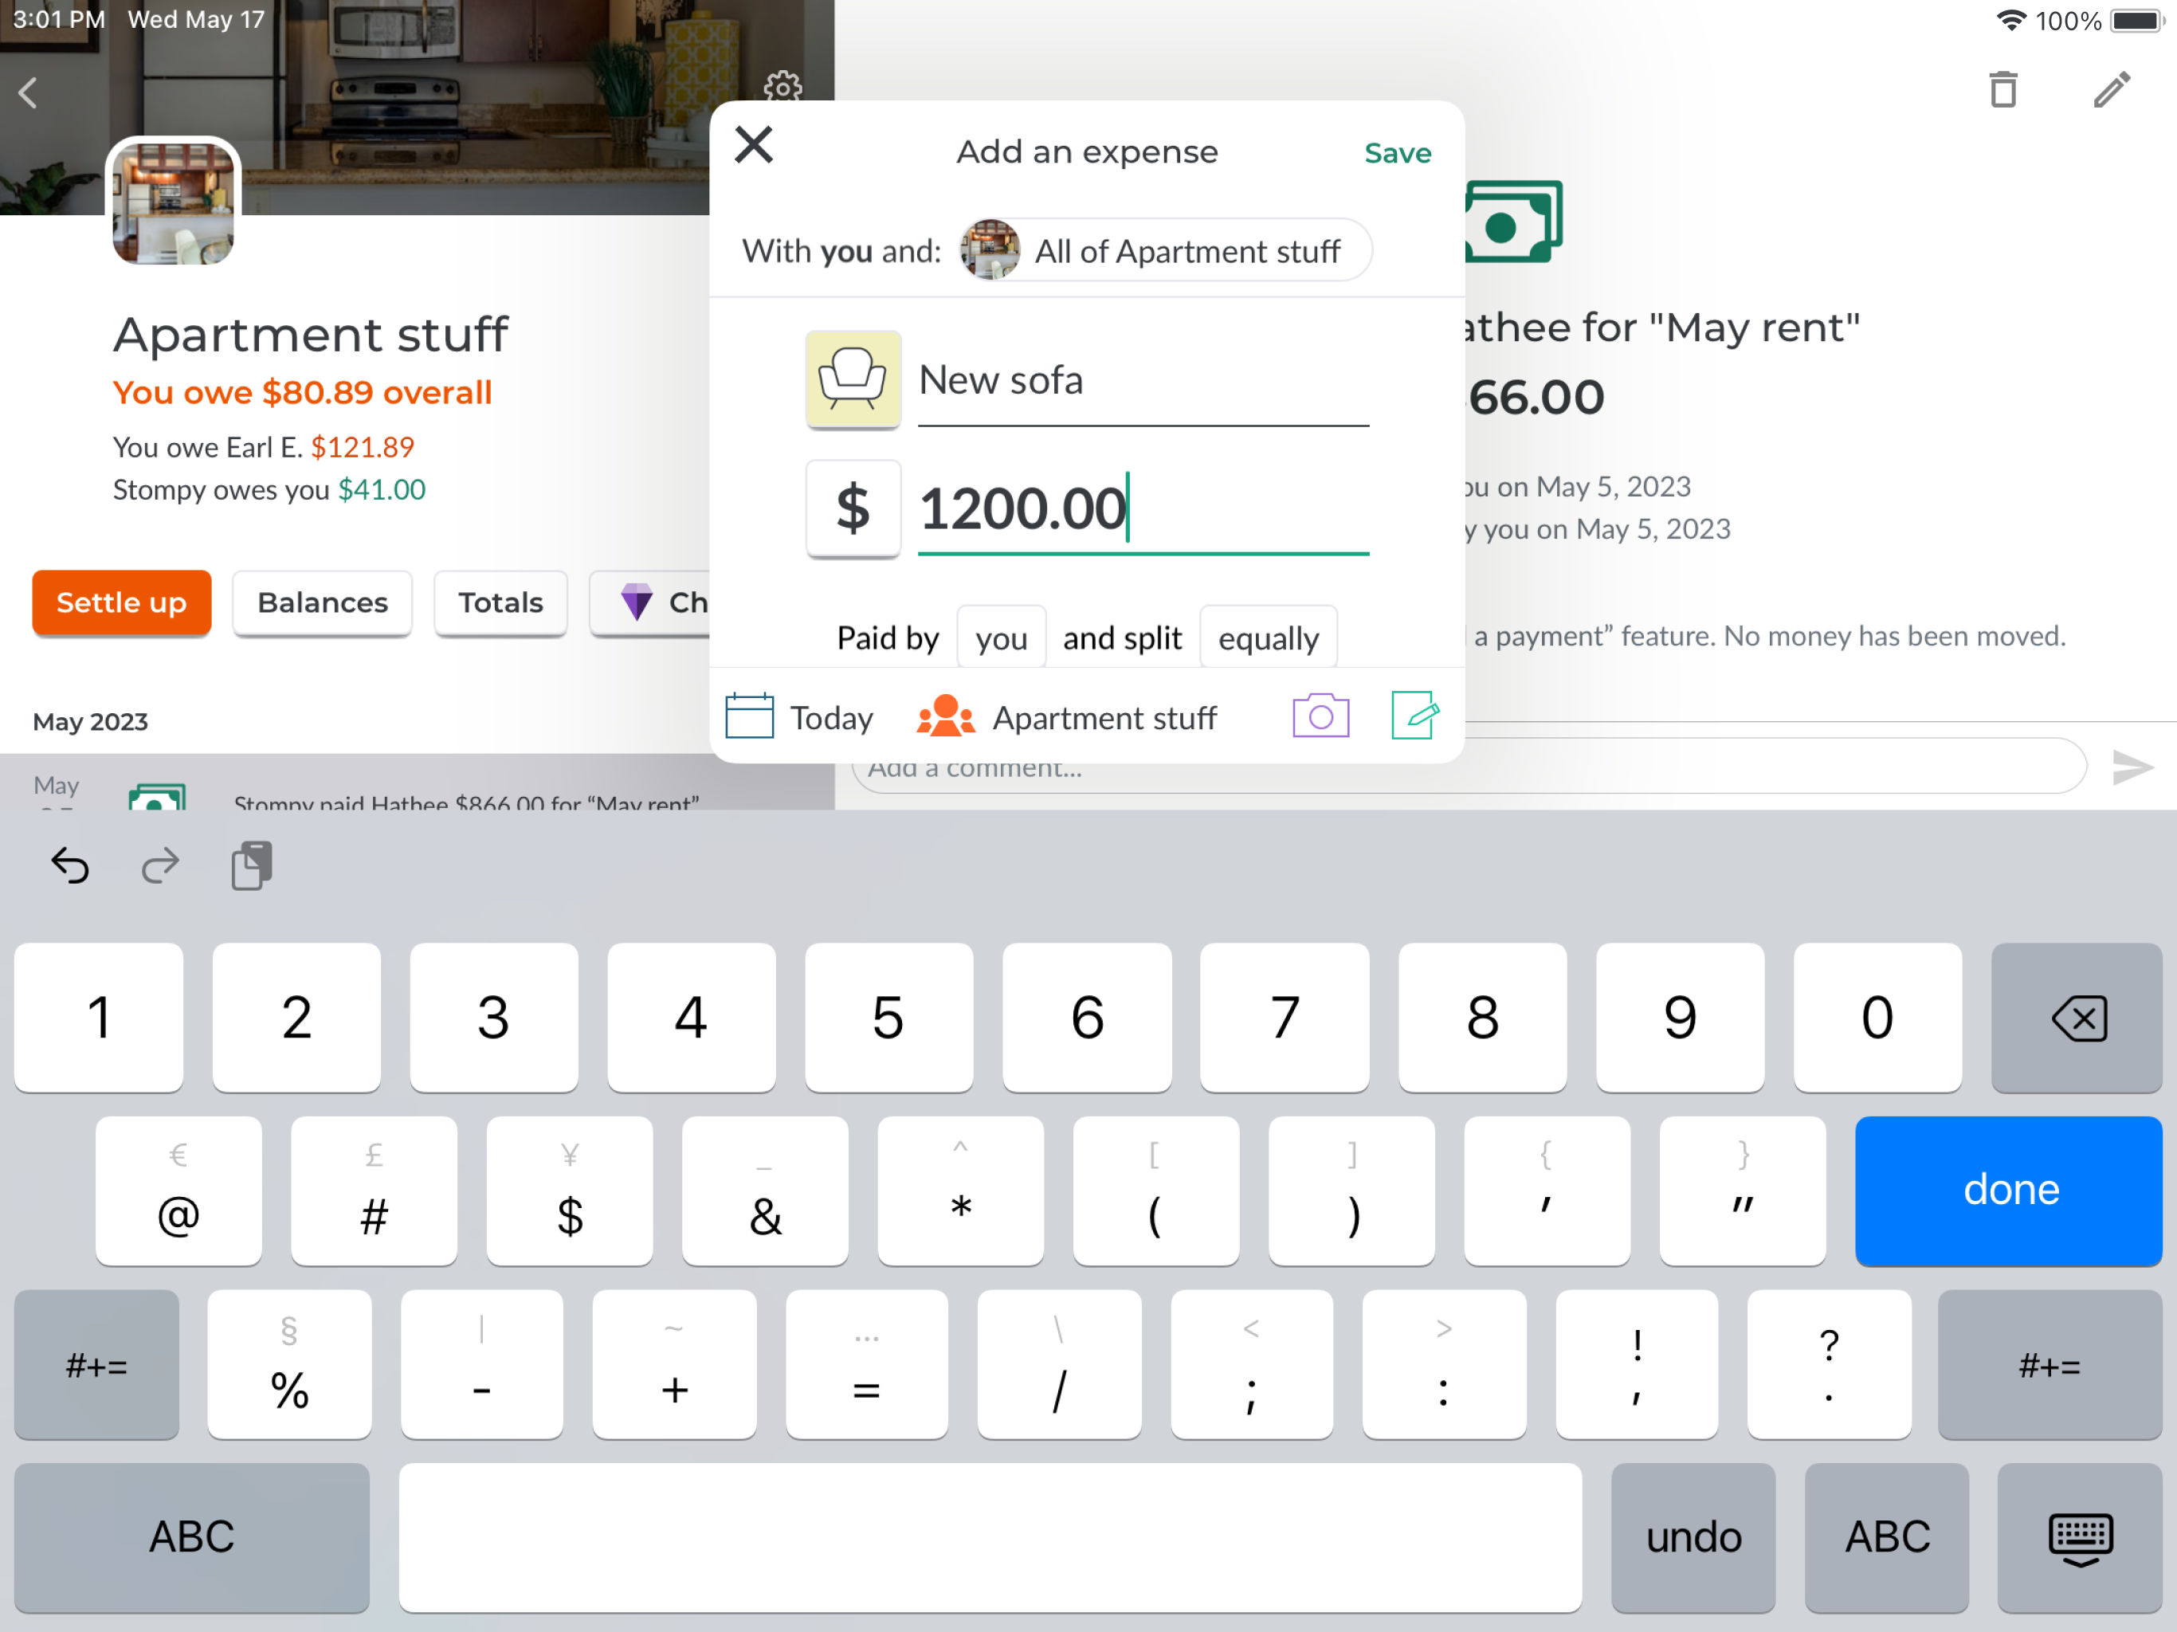2177x1632 pixels.
Task: Open the calendar date icon beside Today
Action: click(749, 716)
